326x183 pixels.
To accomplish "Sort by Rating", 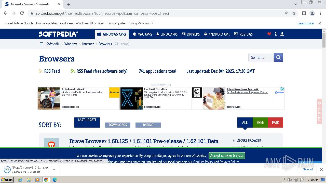I will 148,125.
